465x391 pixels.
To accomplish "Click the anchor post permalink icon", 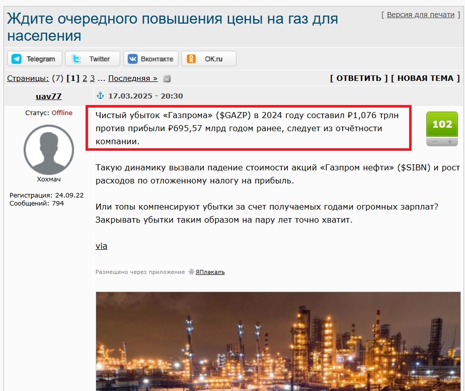I will pyautogui.click(x=101, y=95).
